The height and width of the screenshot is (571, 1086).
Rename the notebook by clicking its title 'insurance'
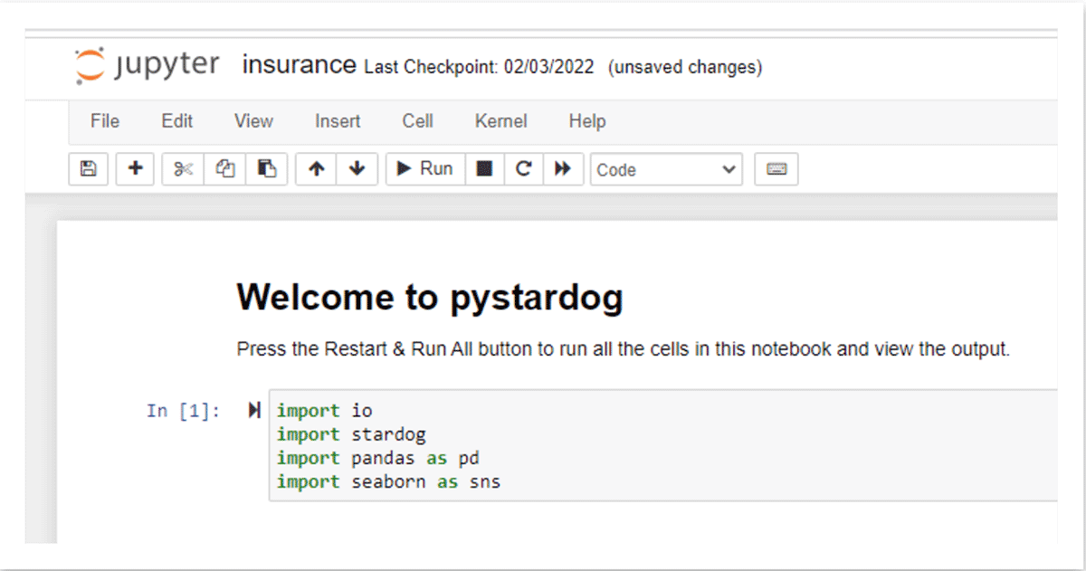(298, 64)
